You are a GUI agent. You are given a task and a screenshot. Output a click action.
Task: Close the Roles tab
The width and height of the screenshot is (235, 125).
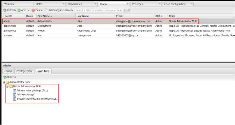point(64,4)
